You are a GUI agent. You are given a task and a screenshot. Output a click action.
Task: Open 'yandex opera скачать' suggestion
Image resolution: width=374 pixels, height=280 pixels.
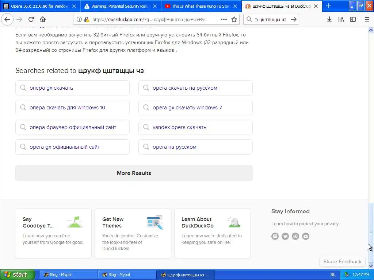point(195,127)
